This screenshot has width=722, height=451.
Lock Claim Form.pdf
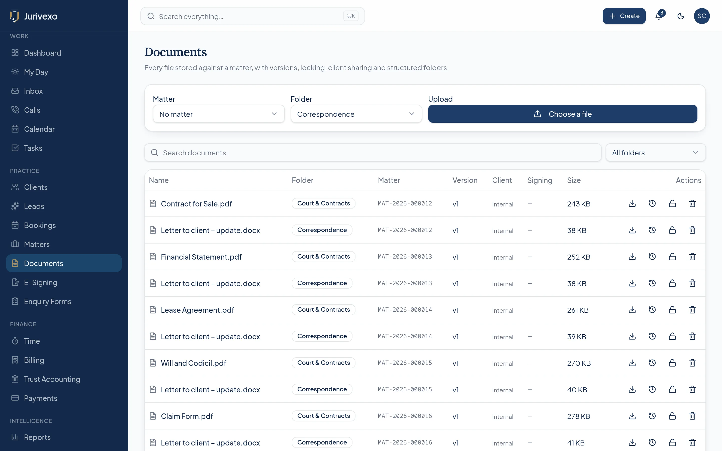tap(672, 416)
